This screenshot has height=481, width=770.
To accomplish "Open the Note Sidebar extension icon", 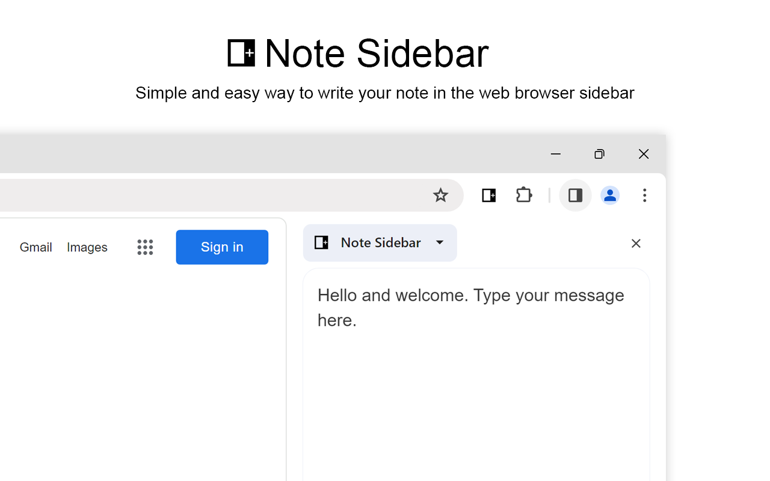I will [488, 195].
